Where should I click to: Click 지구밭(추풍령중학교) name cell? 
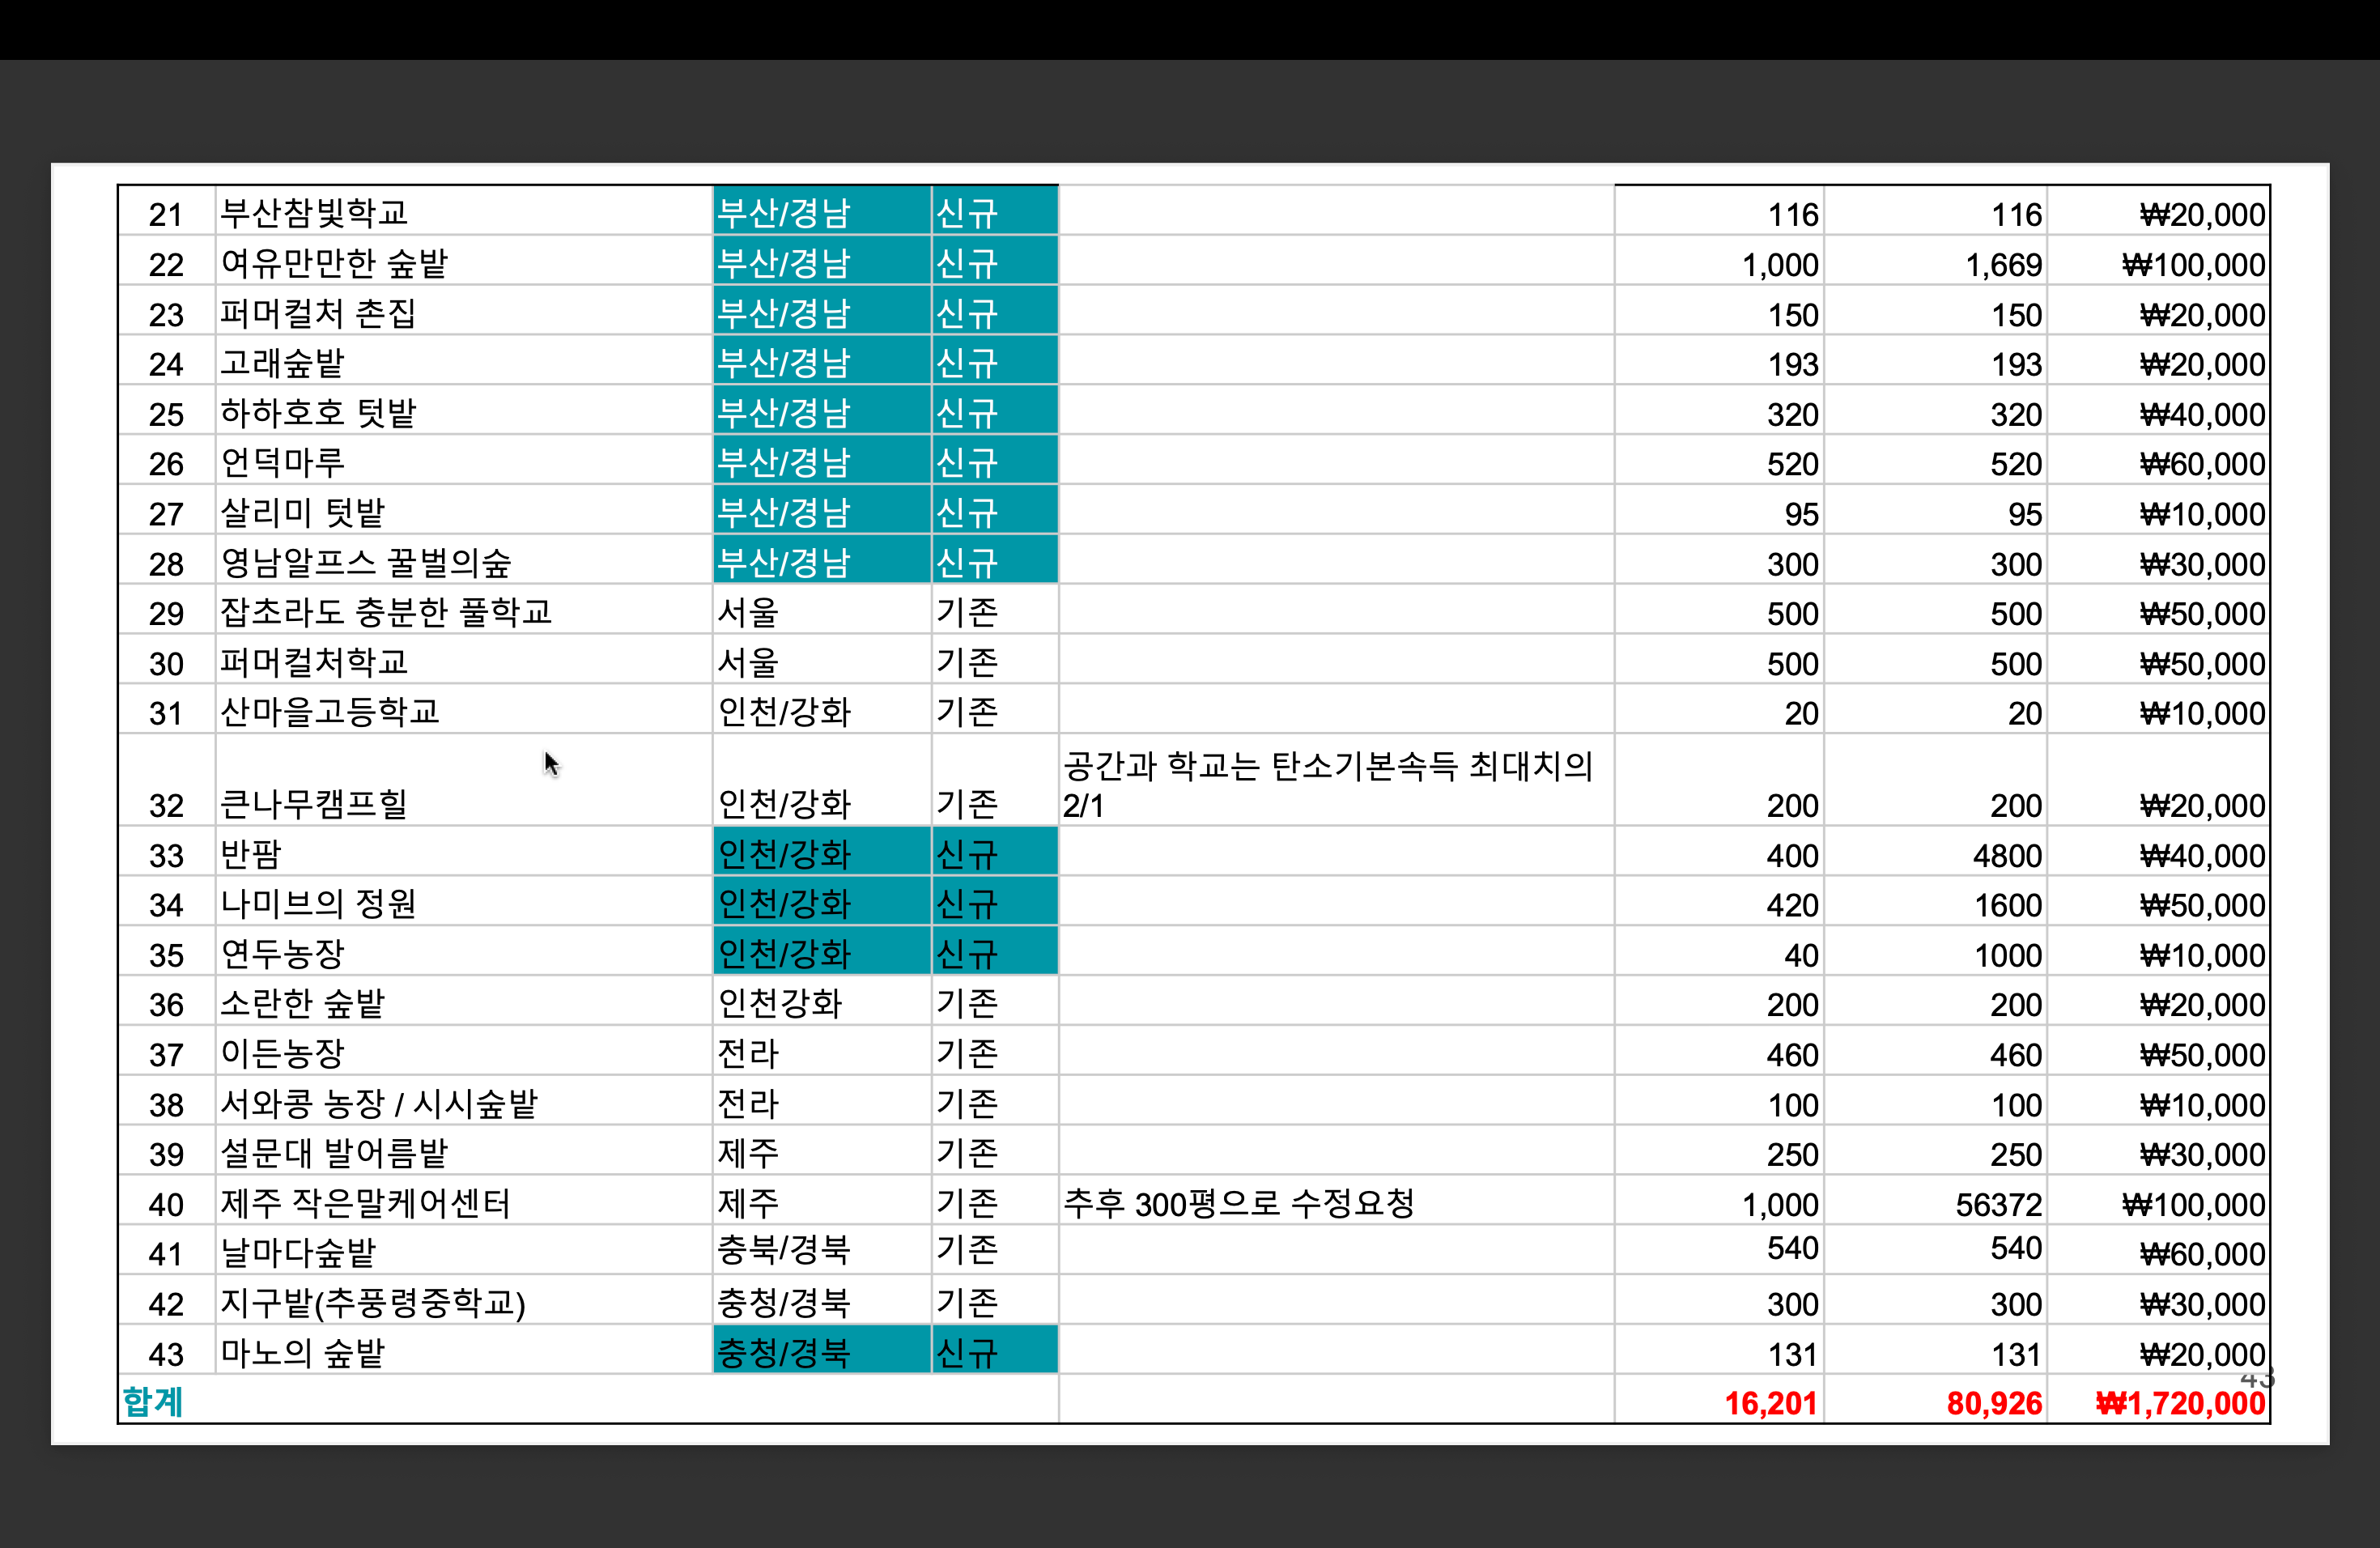point(372,1302)
